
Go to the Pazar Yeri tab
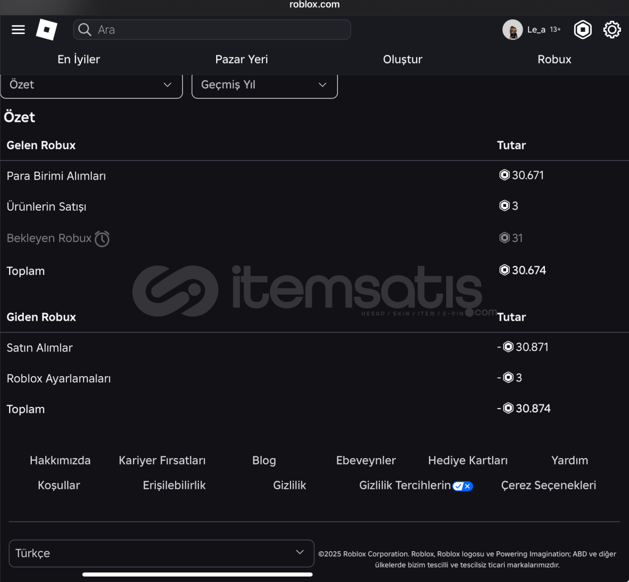[241, 59]
